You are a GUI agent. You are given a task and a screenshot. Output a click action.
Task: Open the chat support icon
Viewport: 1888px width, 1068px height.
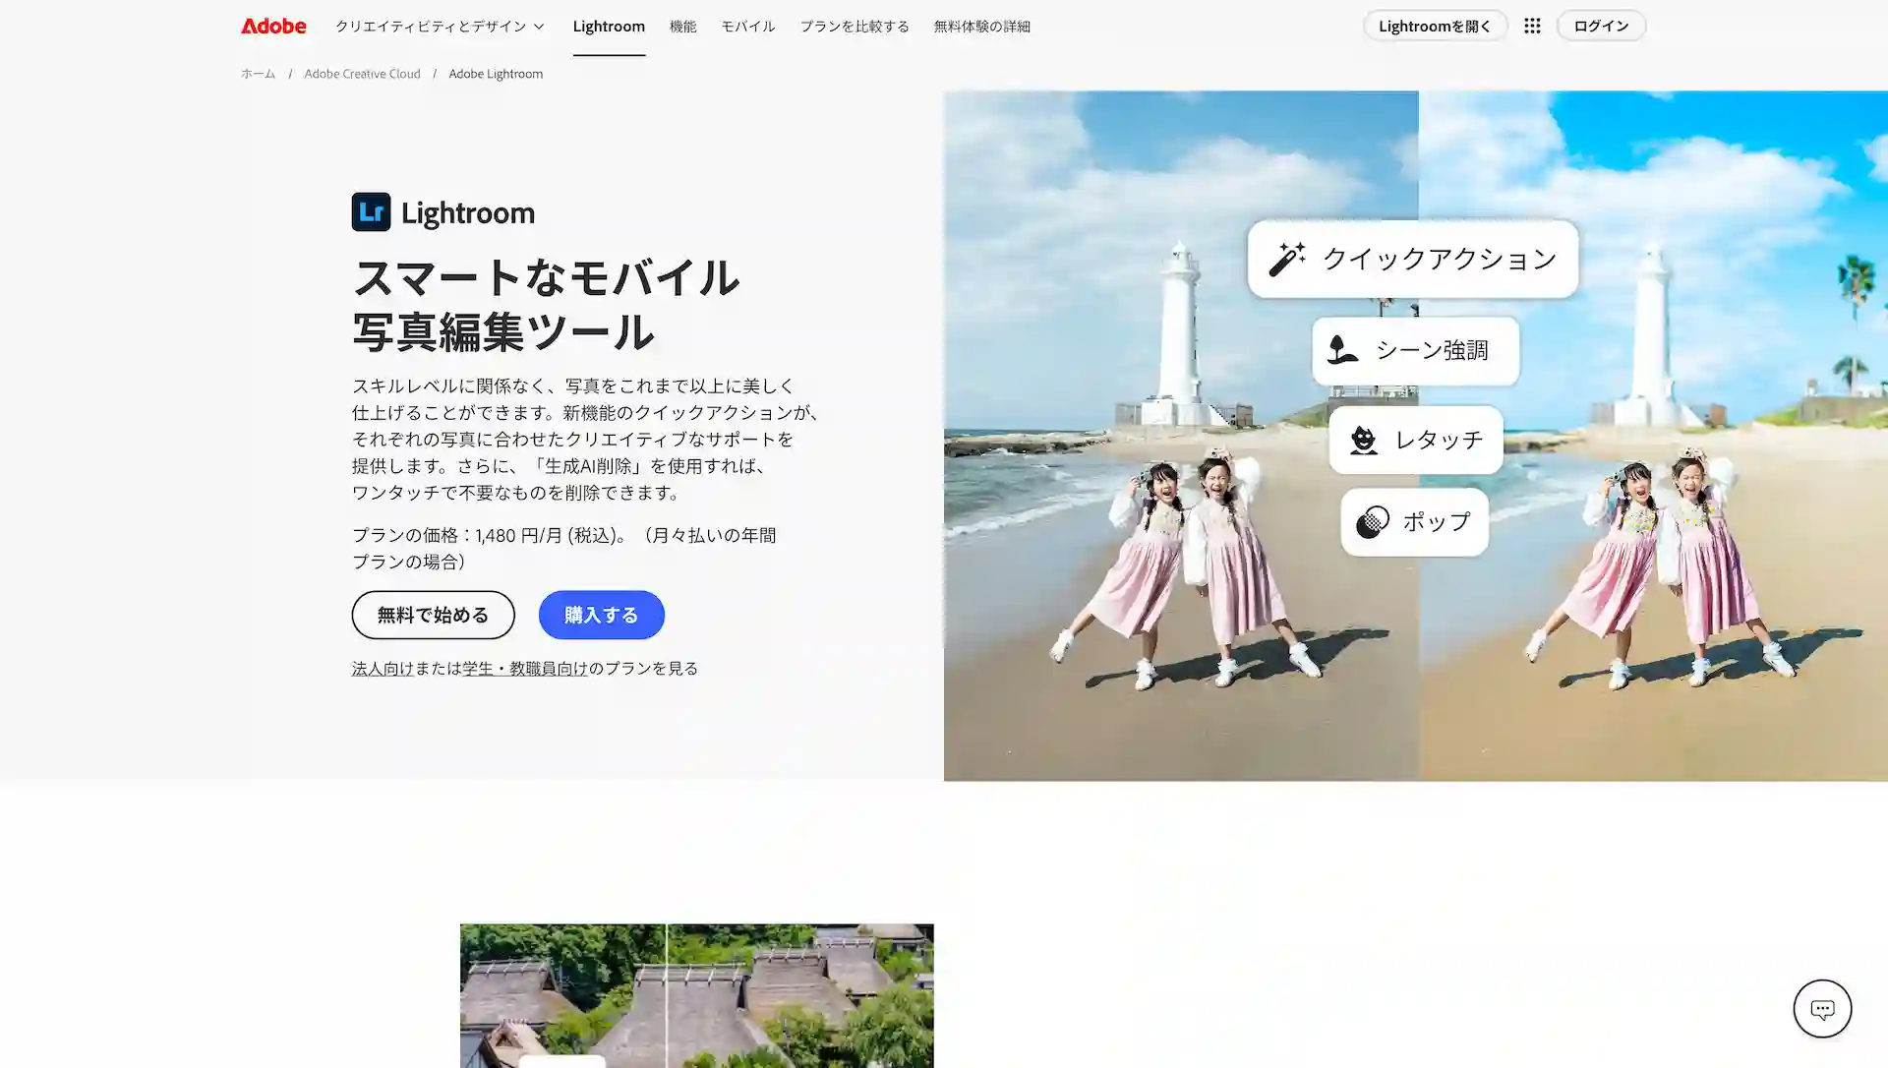[x=1821, y=1008]
